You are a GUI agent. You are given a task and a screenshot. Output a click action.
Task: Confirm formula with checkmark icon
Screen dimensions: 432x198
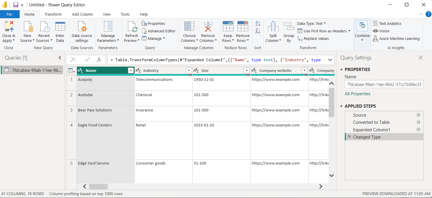87,60
